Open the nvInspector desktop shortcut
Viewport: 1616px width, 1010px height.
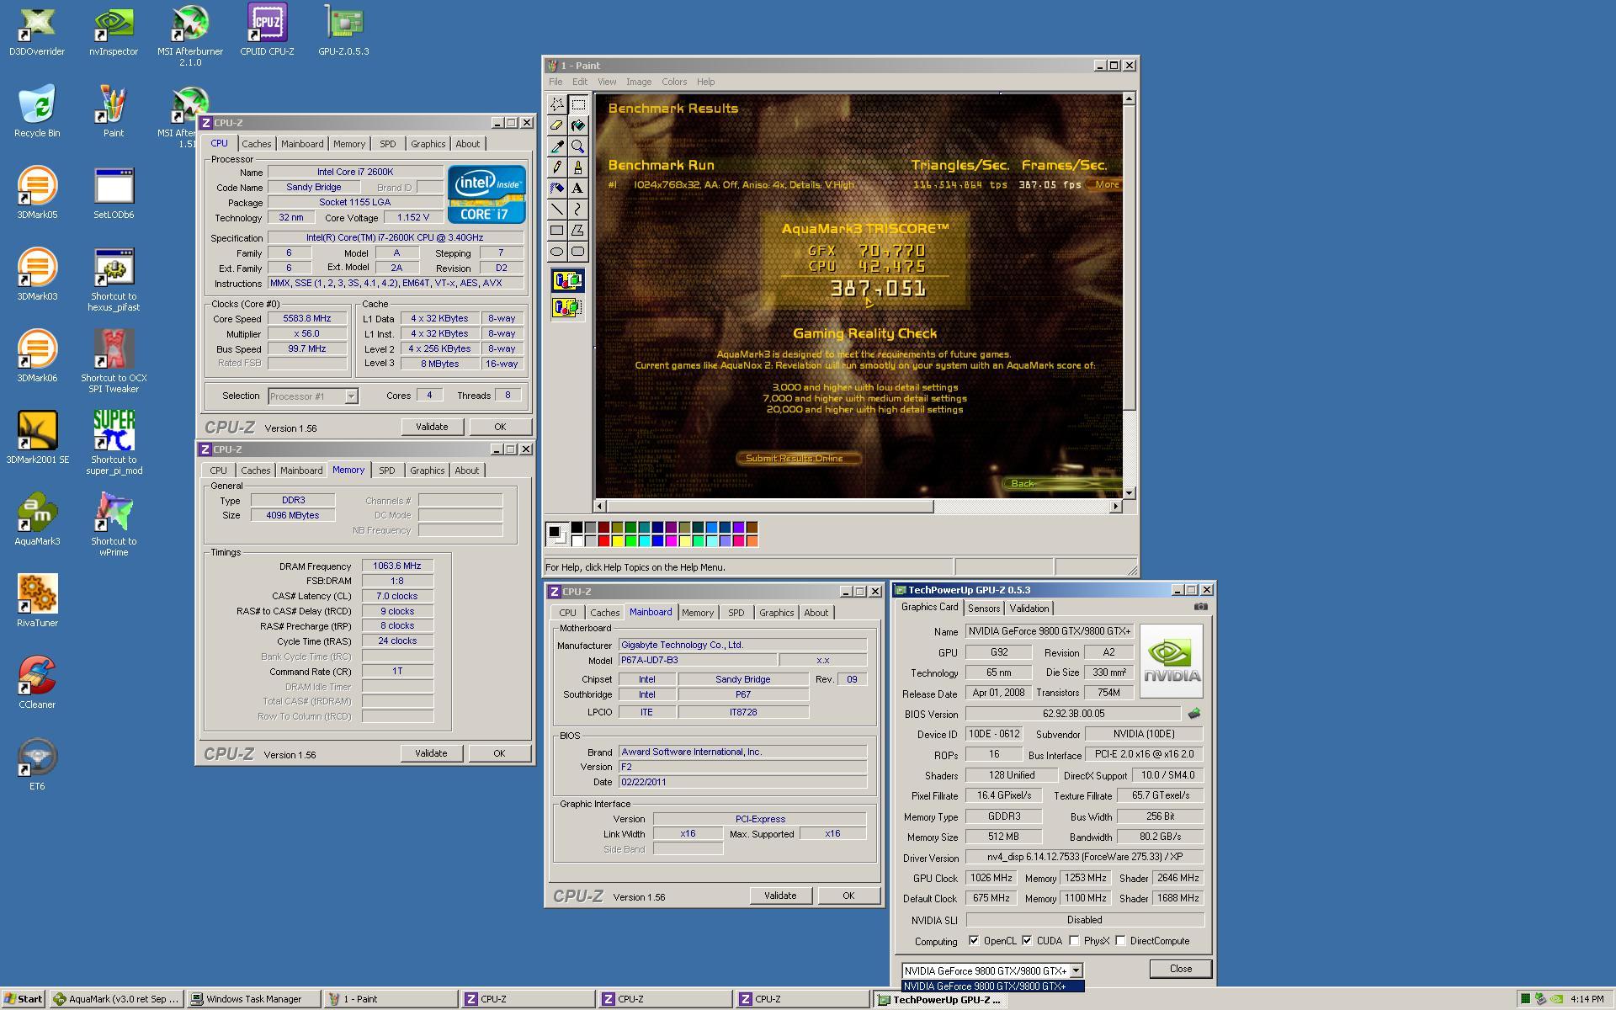pos(114,31)
